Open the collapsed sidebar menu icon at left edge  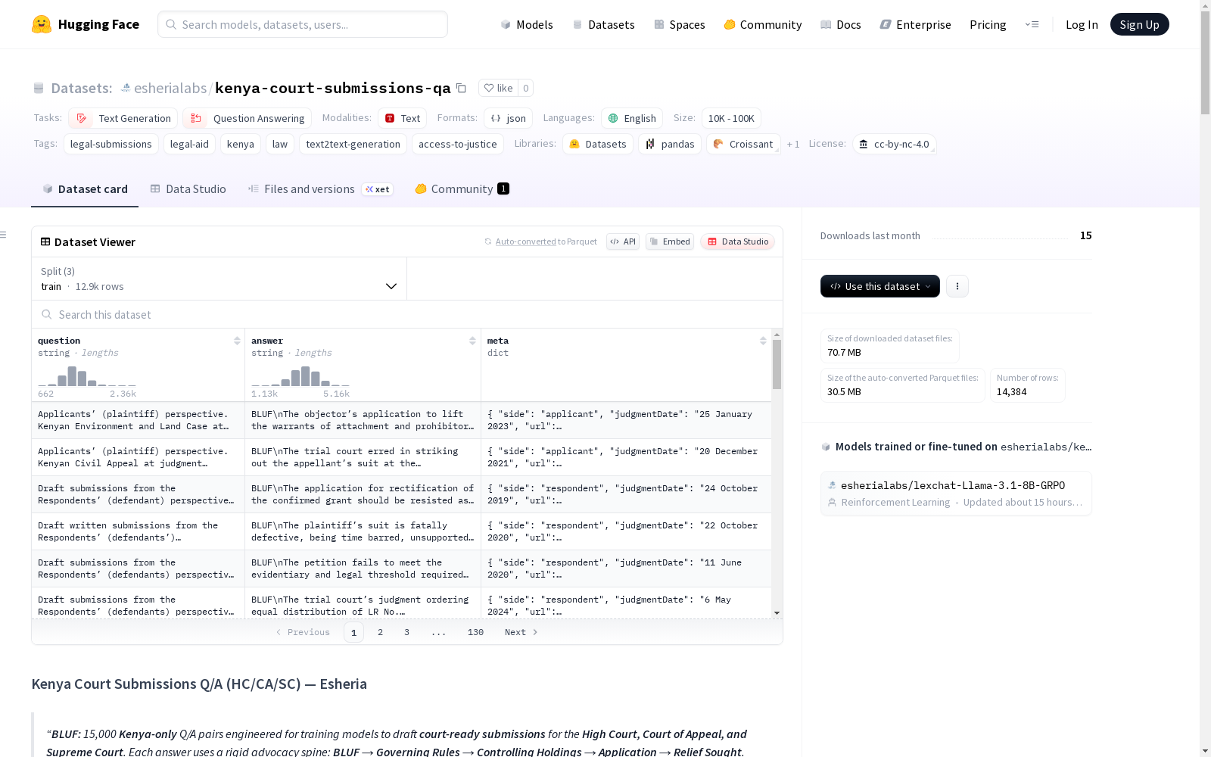coord(3,235)
